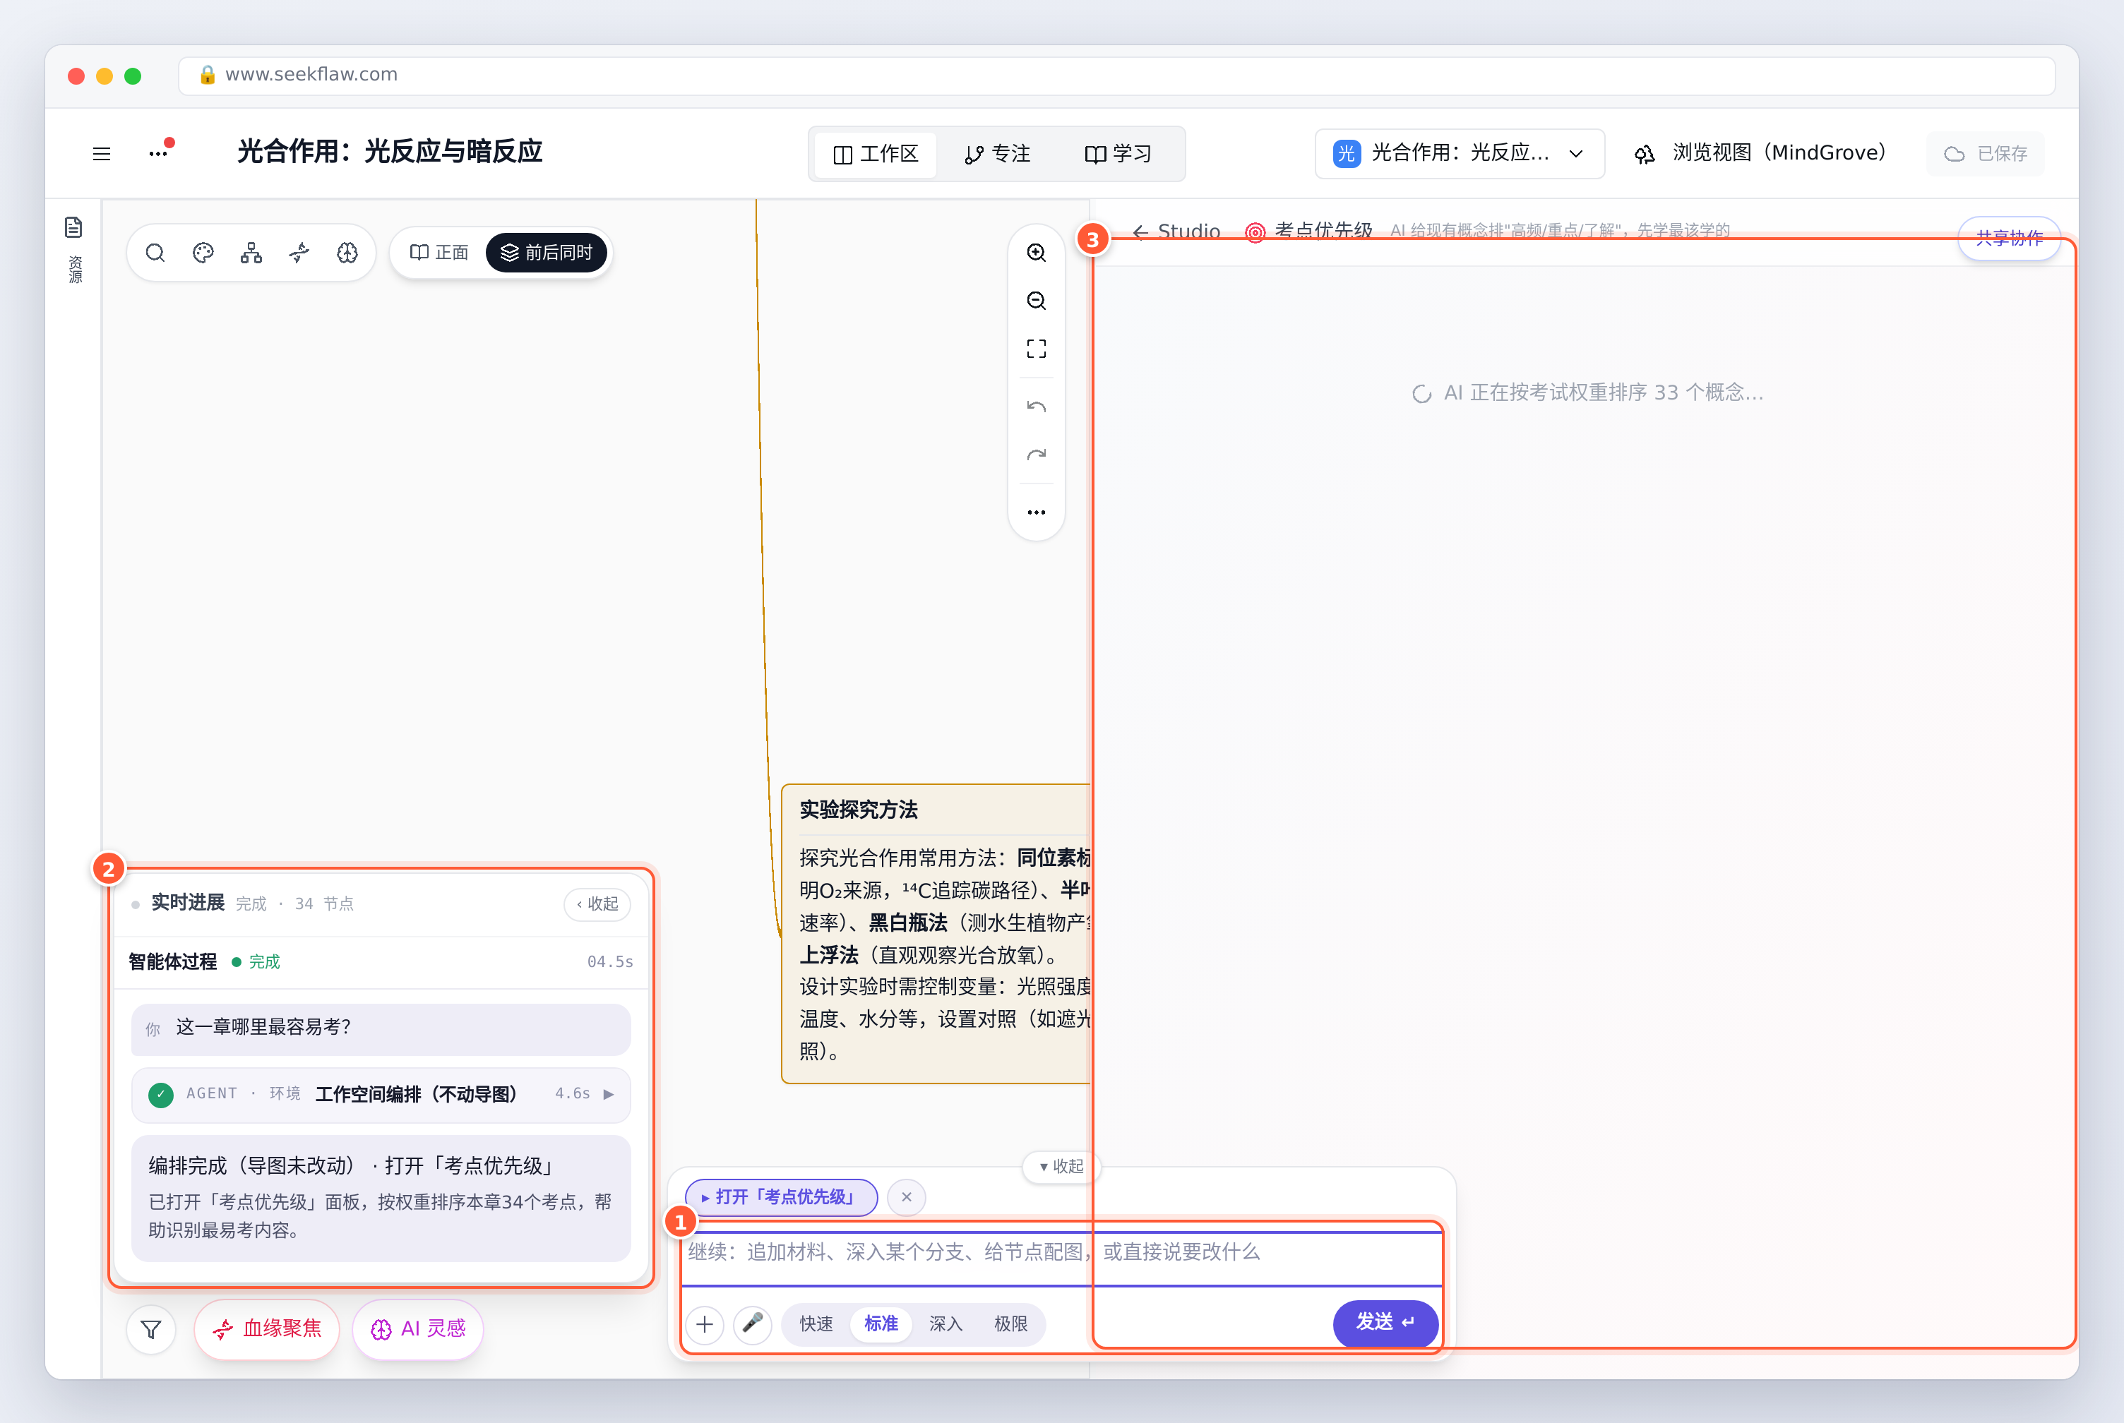Click the 打开「考点优先级」 suggestion chip
Viewport: 2124px width, 1423px height.
coord(782,1197)
